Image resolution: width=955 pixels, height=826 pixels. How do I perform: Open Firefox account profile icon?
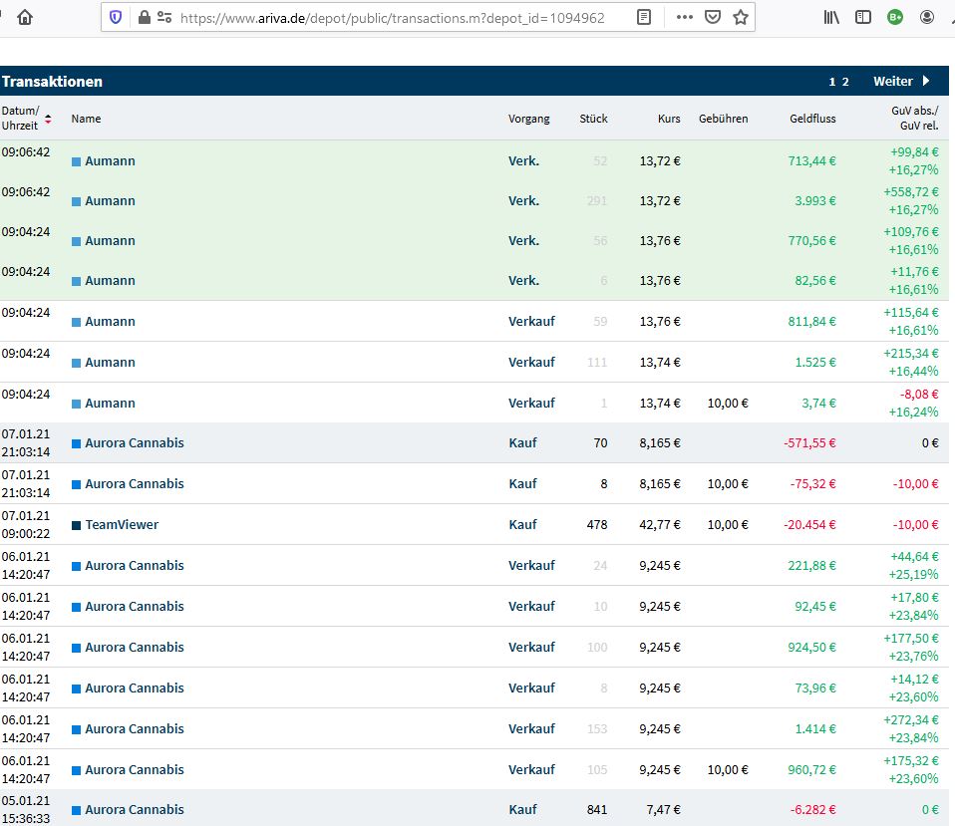click(x=927, y=17)
